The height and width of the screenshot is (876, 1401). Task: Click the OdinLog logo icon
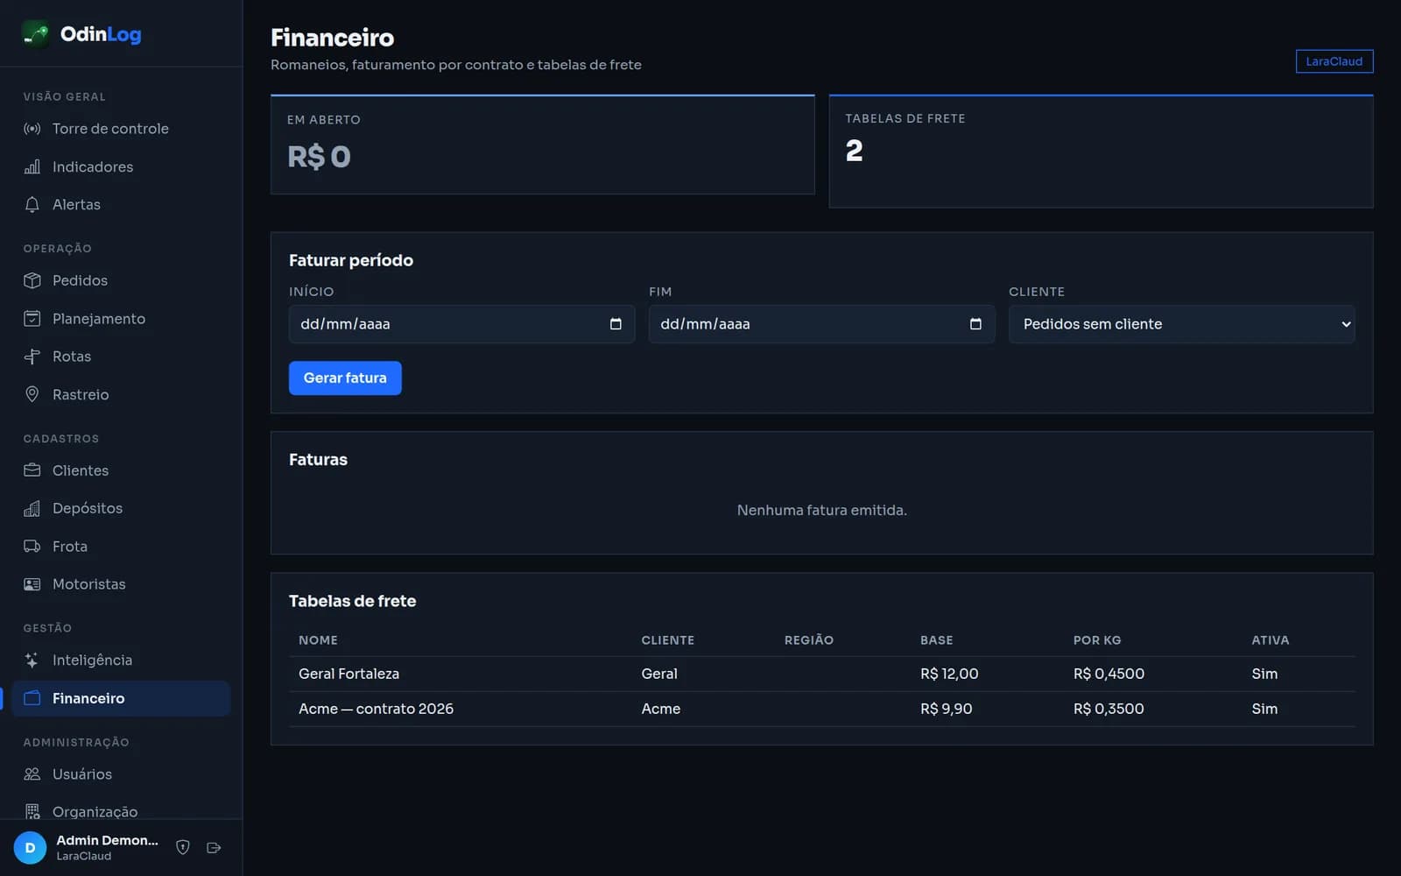coord(35,34)
